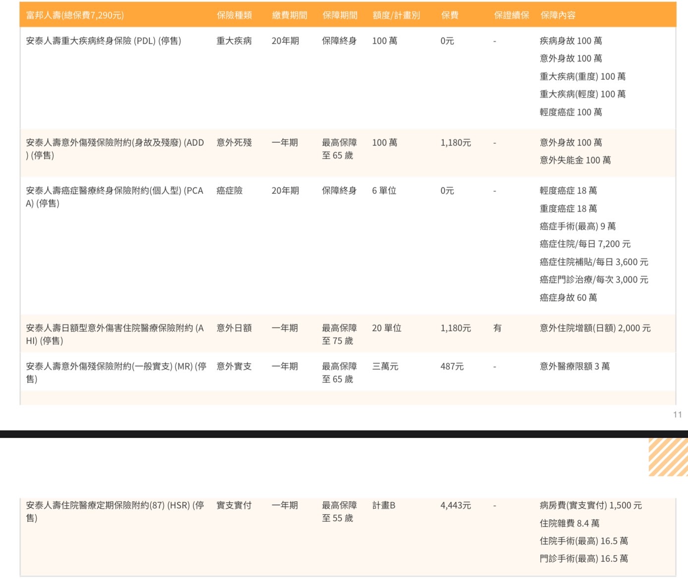Image resolution: width=688 pixels, height=585 pixels.
Task: Click the 保險種類 column header
Action: pos(234,15)
